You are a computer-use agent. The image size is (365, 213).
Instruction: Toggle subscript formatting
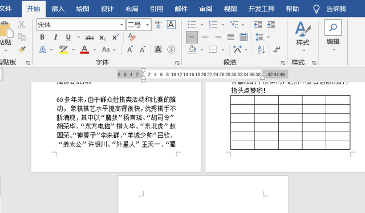[x=103, y=38]
